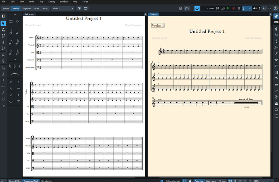The width and height of the screenshot is (279, 182).
Task: Select the arrow selection tool
Action: [3, 23]
